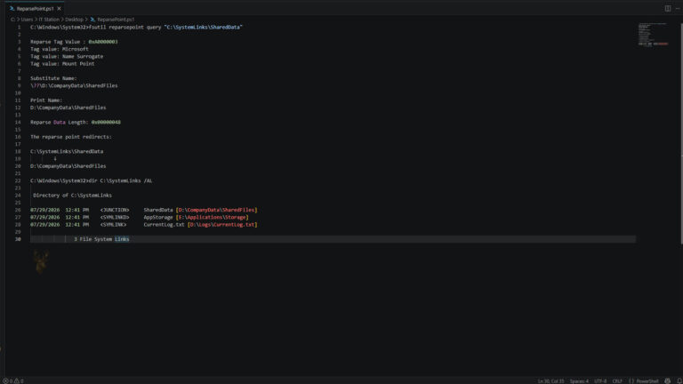683x384 pixels.
Task: Open the C: breadcrumb segment
Action: (x=12, y=20)
